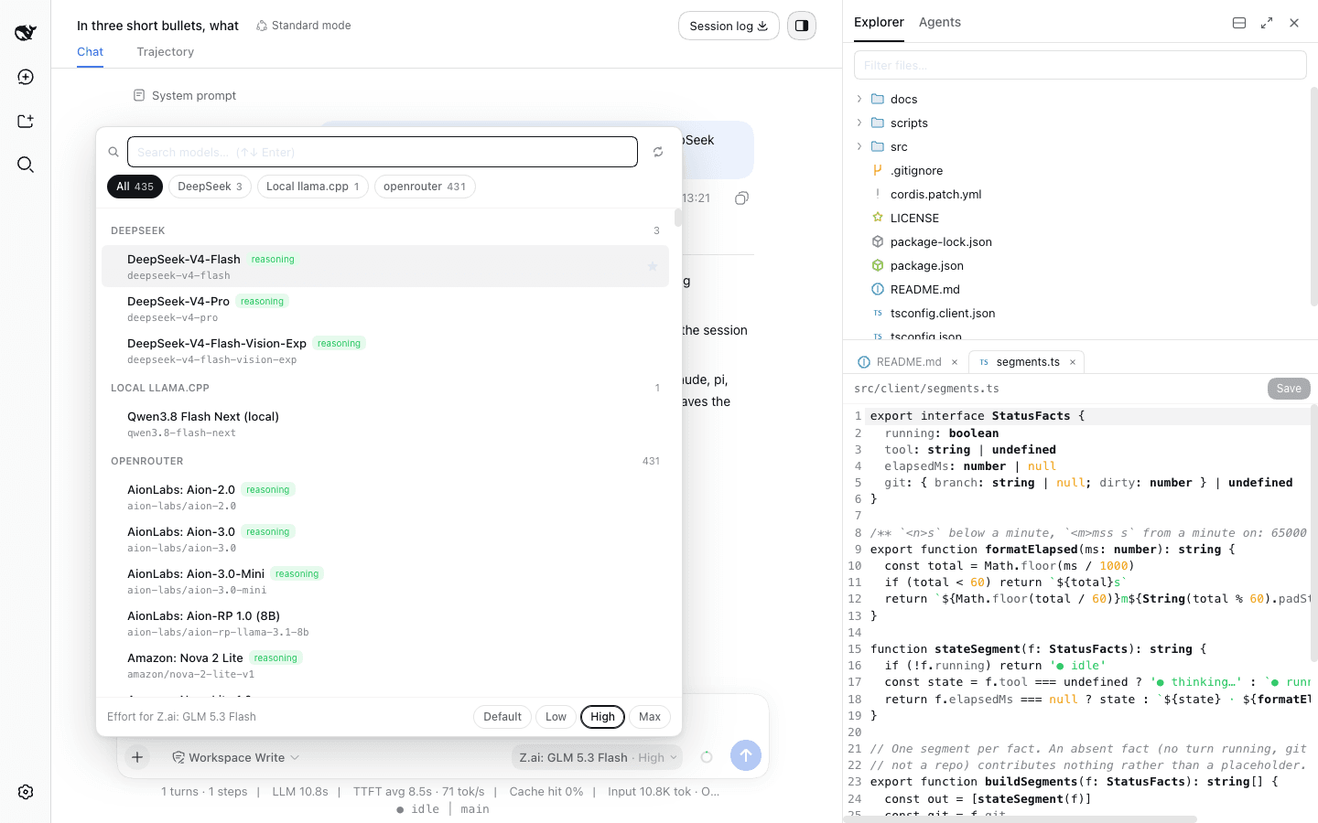Select the Explorer tab
The width and height of the screenshot is (1318, 823).
pyautogui.click(x=879, y=22)
